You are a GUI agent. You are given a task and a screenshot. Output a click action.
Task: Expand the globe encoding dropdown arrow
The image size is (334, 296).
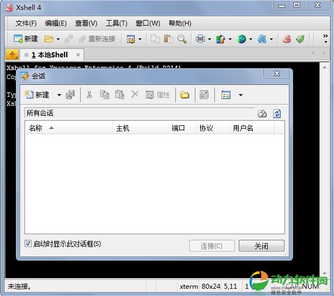[x=250, y=39]
